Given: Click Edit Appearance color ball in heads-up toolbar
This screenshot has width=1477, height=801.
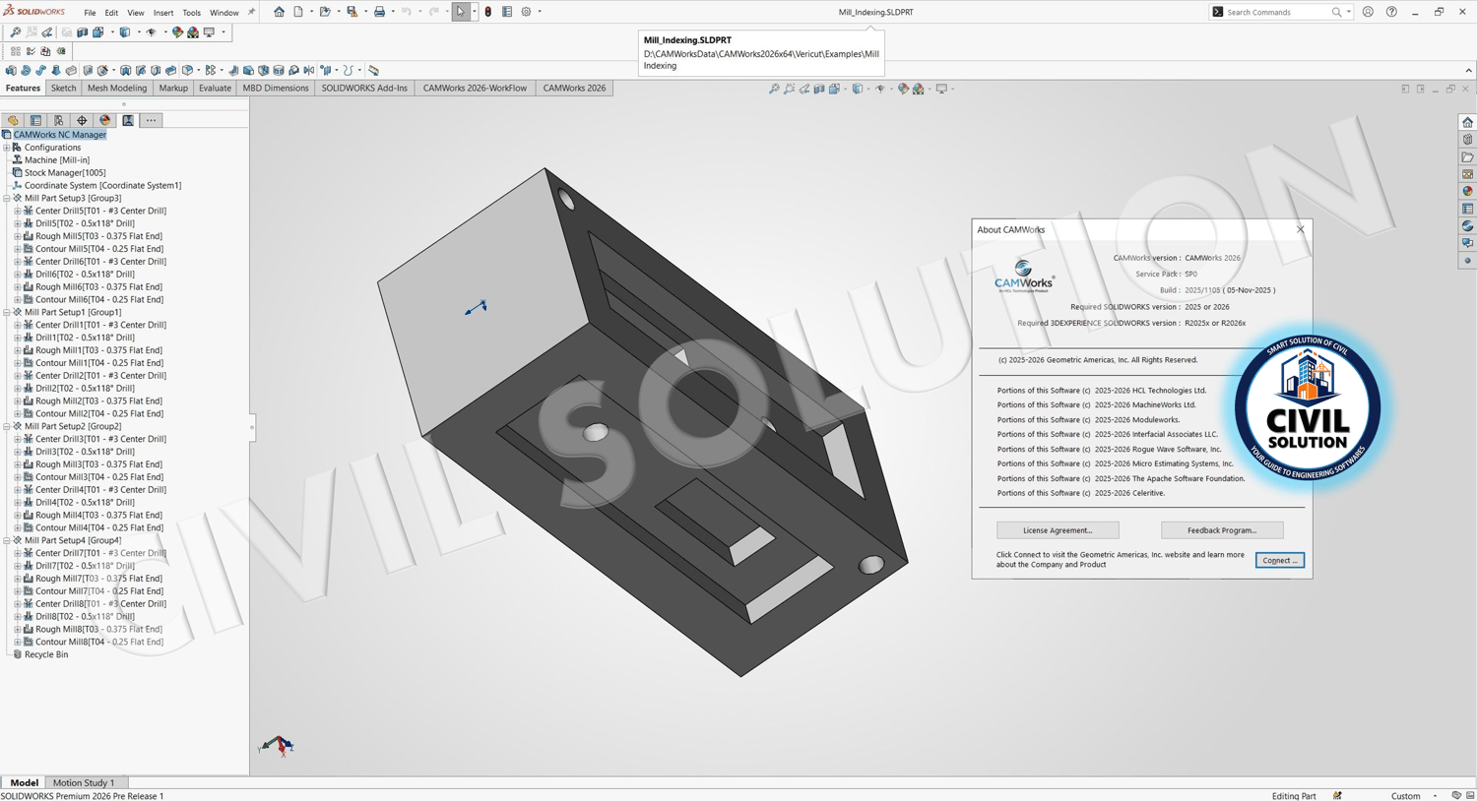Looking at the screenshot, I should [903, 89].
